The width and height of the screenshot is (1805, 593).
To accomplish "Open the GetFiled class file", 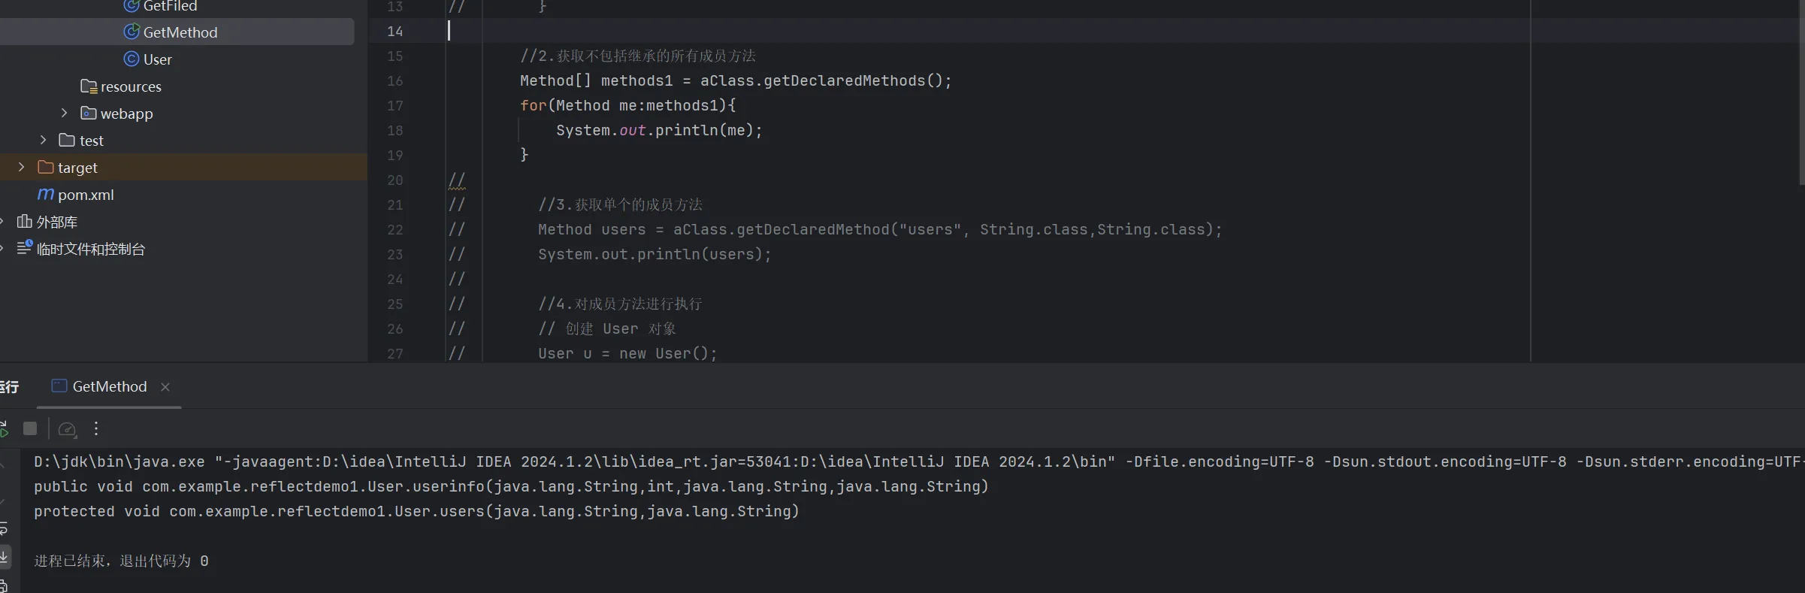I will (x=170, y=7).
